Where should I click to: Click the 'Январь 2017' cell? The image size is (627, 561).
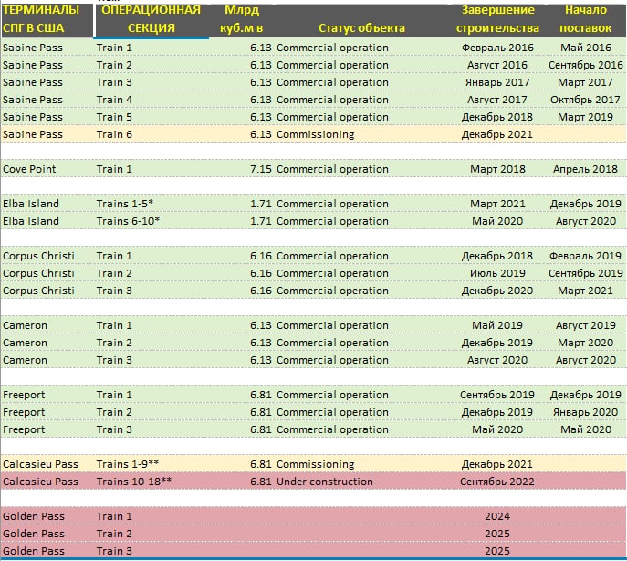pyautogui.click(x=497, y=82)
